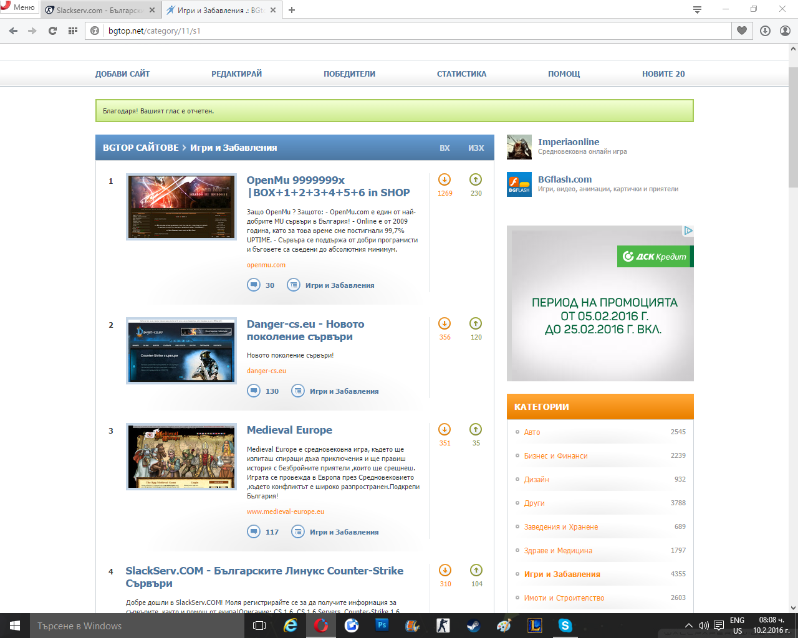The image size is (798, 638).
Task: Open the browser downloads icon
Action: coord(765,31)
